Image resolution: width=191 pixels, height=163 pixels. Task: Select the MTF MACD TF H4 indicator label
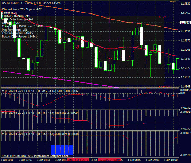40,134
